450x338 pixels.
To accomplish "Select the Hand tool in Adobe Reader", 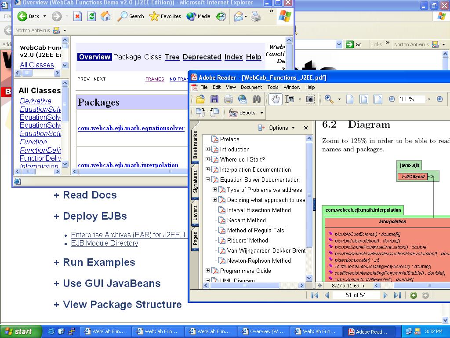I will pos(276,99).
